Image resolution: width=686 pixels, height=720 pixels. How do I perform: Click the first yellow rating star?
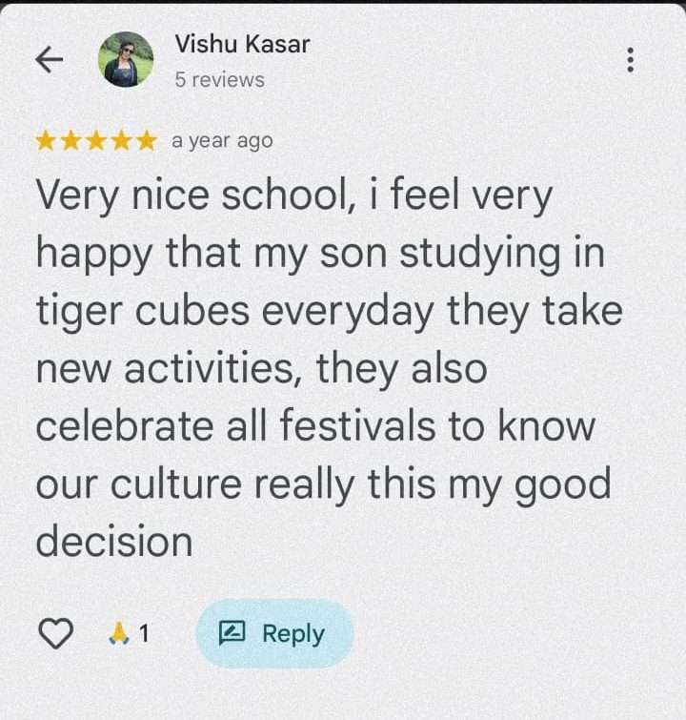tap(46, 141)
